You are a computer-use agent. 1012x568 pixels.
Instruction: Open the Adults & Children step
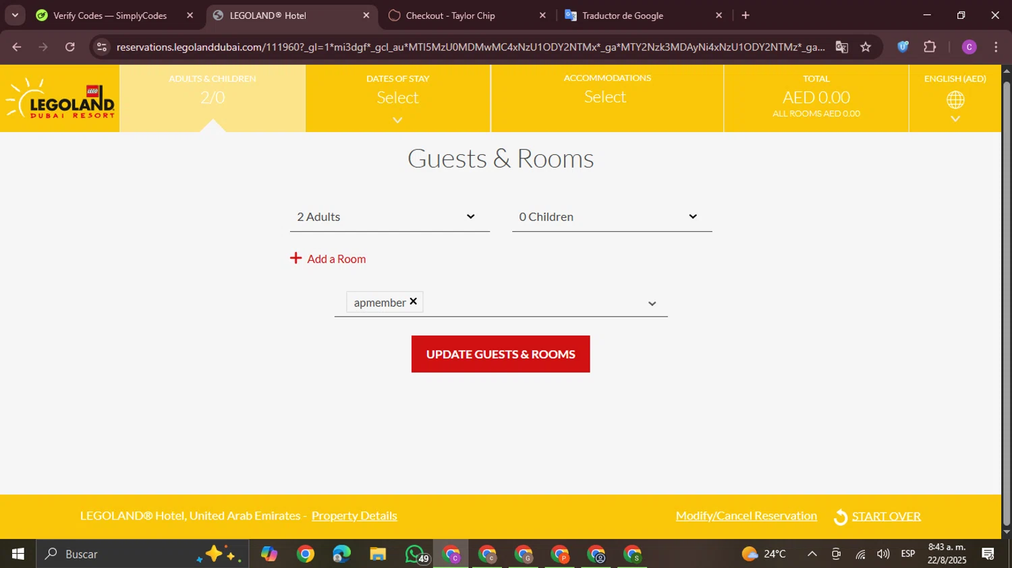click(213, 98)
